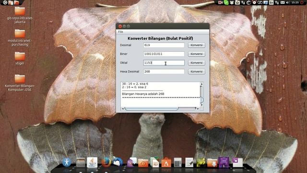Open the downloads folder icon in dock
Viewport: 307px width, 173px height.
click(213, 163)
